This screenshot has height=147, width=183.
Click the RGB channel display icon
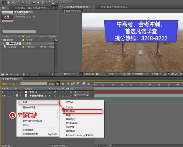pyautogui.click(x=105, y=74)
